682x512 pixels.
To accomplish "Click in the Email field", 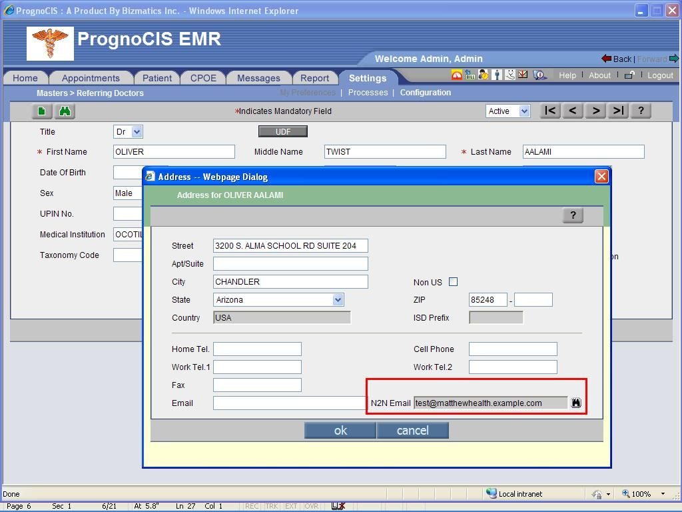I will [289, 403].
